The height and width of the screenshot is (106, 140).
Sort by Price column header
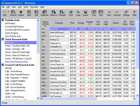click(x=72, y=23)
